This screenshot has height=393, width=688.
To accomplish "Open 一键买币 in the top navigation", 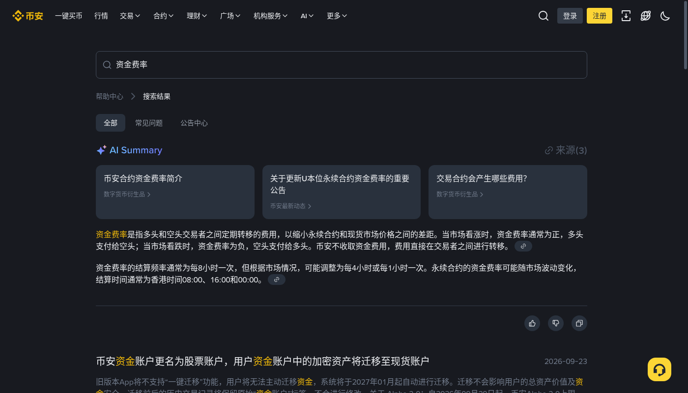I will 69,16.
